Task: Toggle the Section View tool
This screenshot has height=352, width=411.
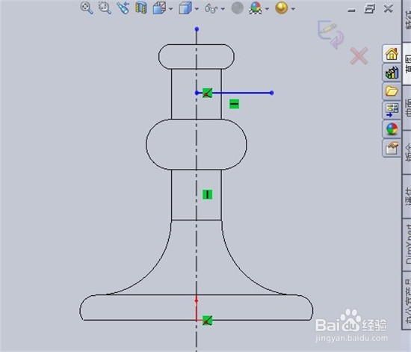Action: (140, 8)
